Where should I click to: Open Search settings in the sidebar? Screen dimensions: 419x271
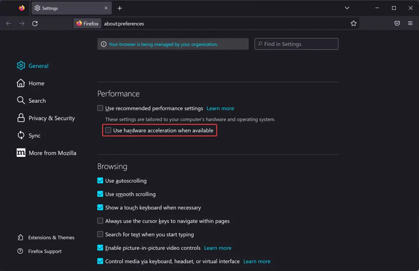click(37, 100)
